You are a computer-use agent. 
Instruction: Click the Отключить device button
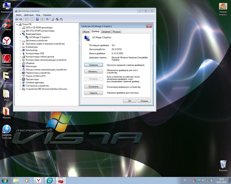pyautogui.click(x=94, y=87)
